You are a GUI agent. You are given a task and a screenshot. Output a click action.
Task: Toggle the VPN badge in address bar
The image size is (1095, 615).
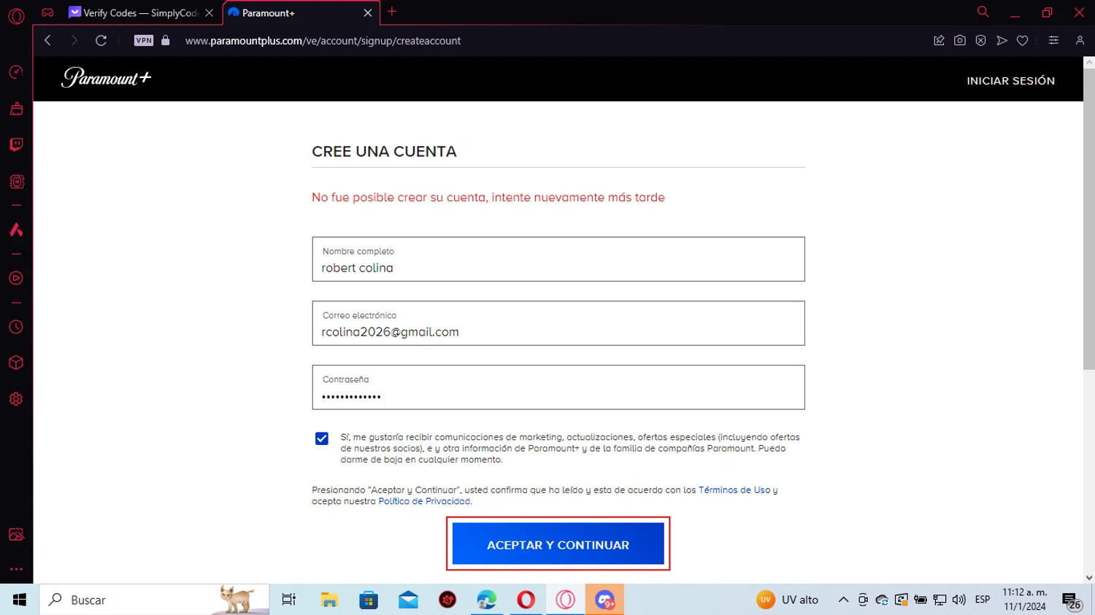click(144, 41)
